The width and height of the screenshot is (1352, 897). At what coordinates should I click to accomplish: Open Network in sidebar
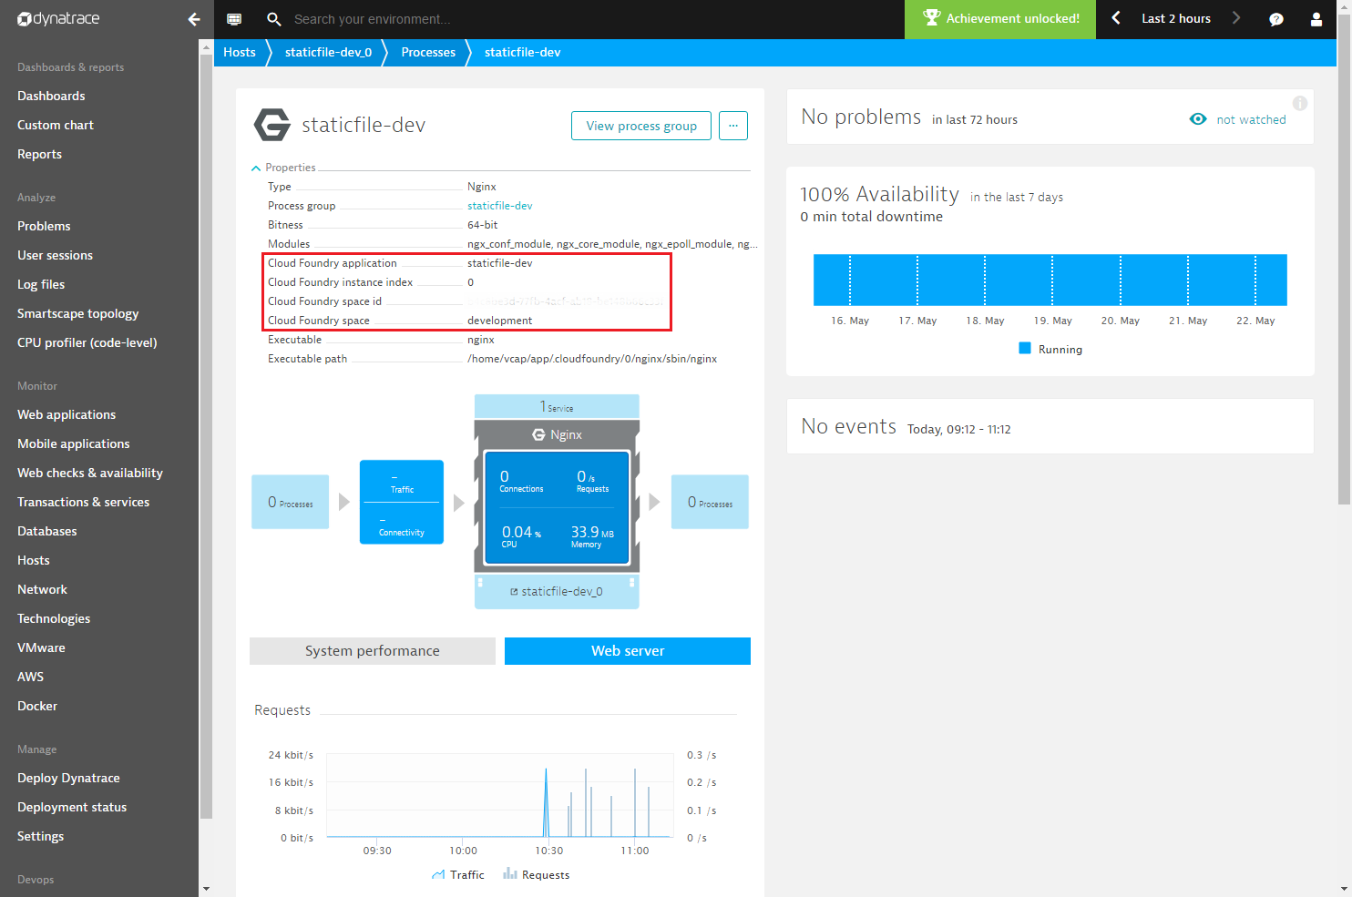(42, 589)
